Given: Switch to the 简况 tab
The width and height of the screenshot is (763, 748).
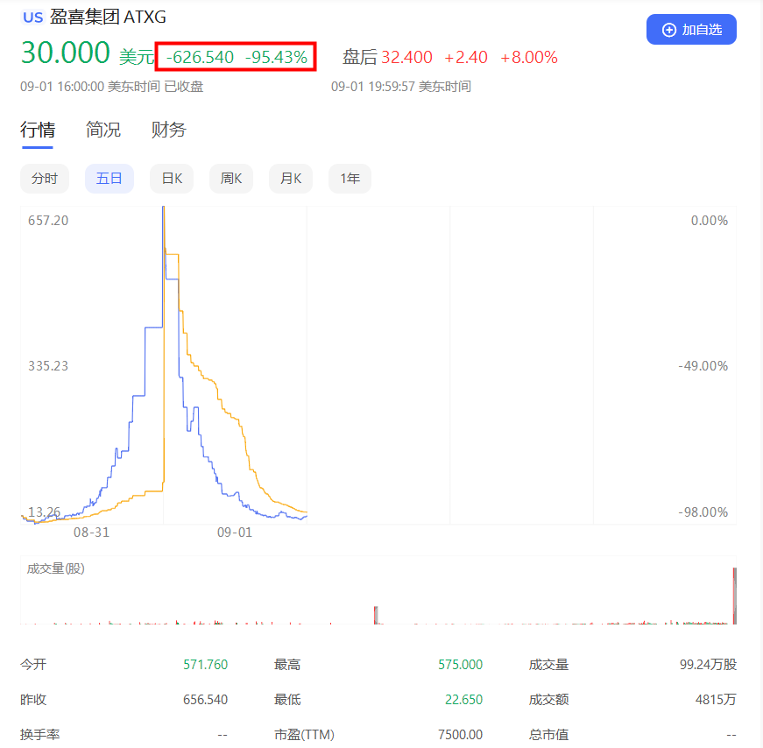Looking at the screenshot, I should tap(103, 130).
